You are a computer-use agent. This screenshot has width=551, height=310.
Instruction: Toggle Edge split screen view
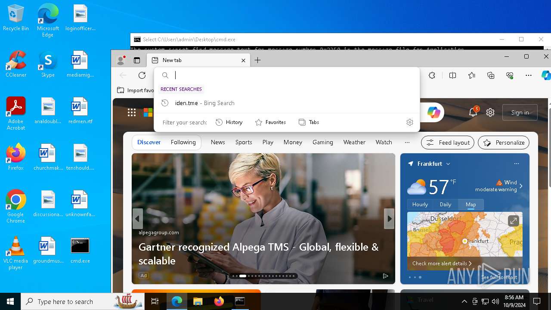point(452,75)
